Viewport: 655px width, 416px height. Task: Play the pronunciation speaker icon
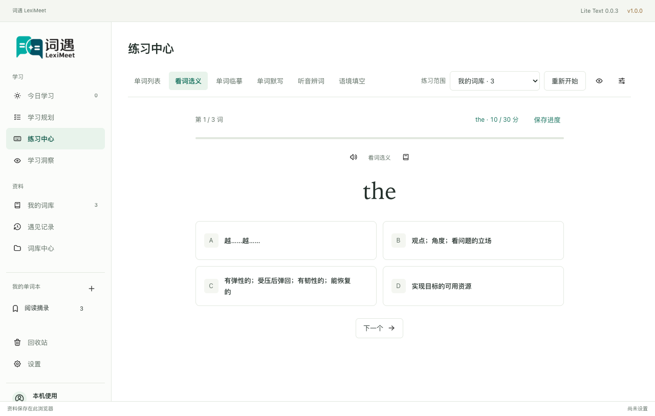coord(353,157)
